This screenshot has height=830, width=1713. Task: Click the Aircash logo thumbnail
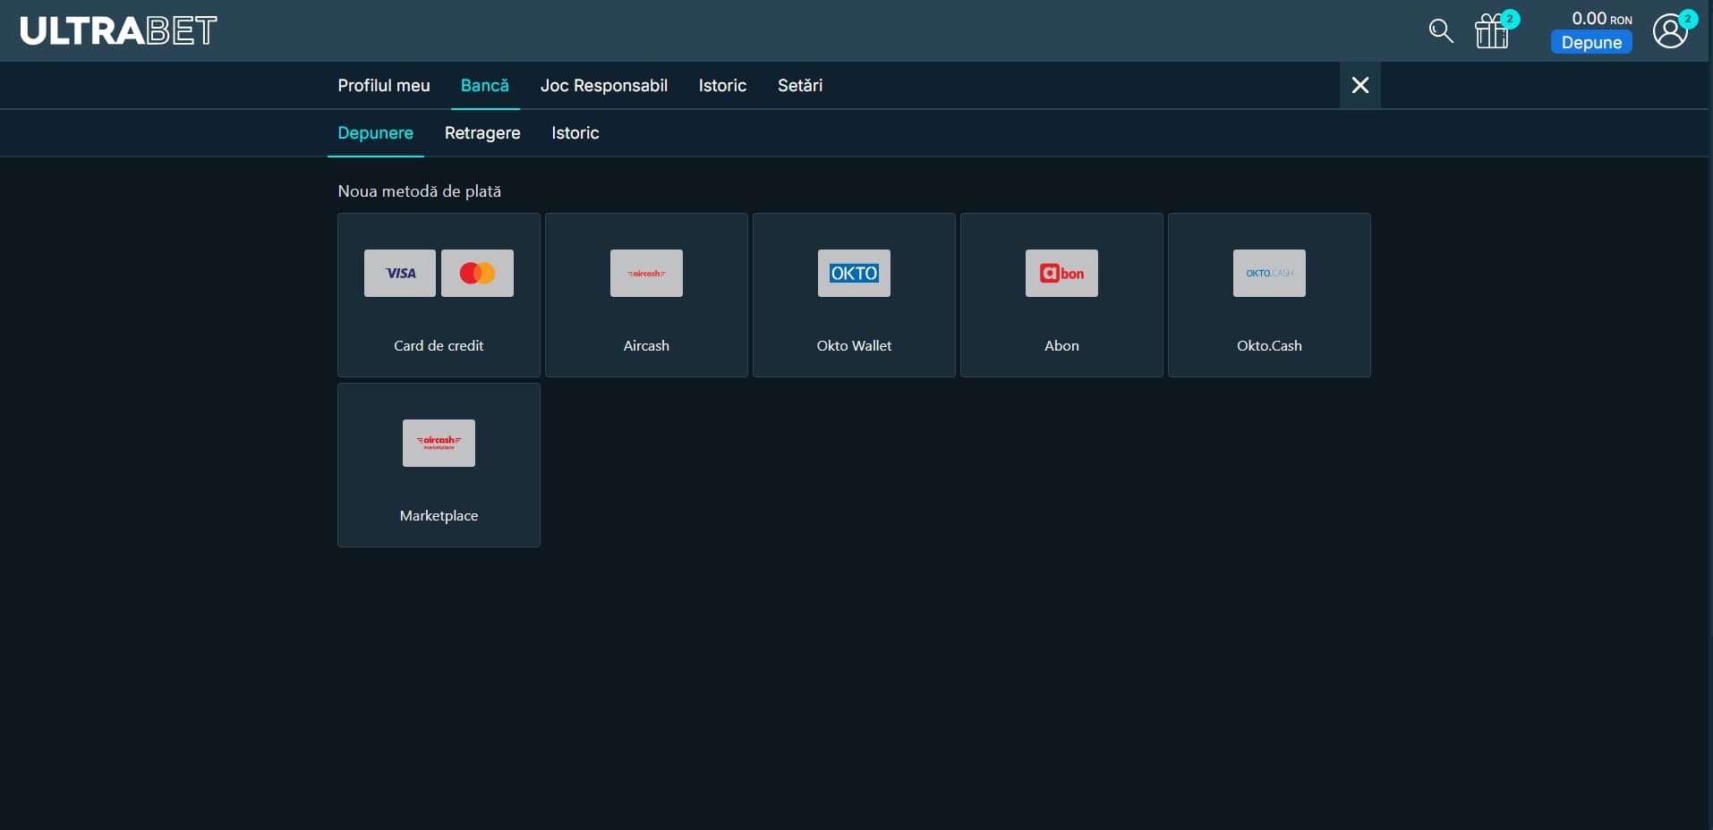(646, 273)
